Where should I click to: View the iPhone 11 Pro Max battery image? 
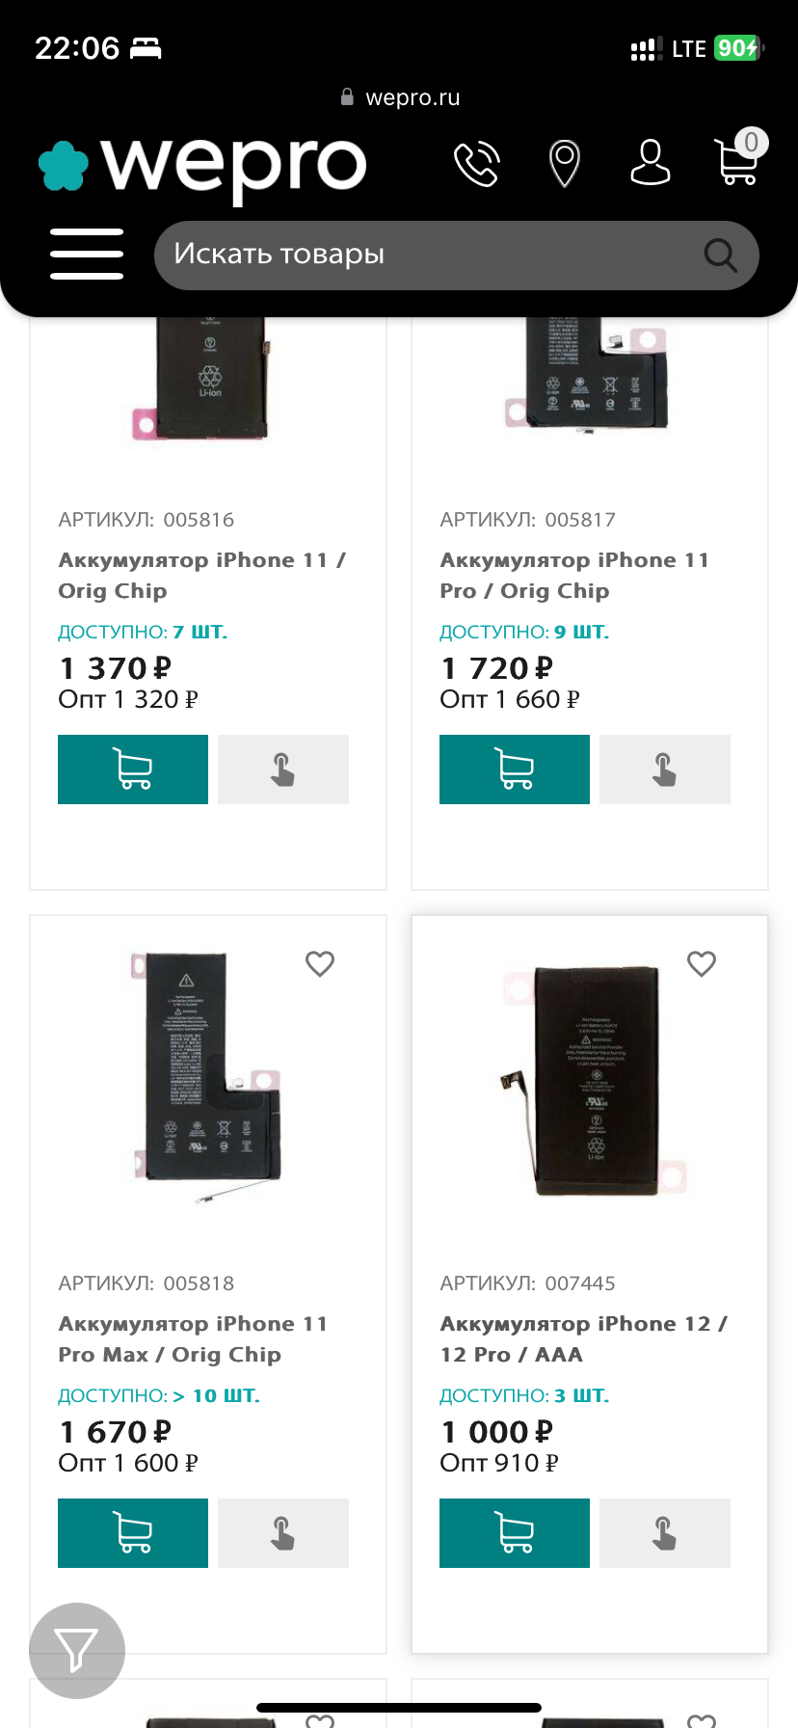coord(207,1075)
